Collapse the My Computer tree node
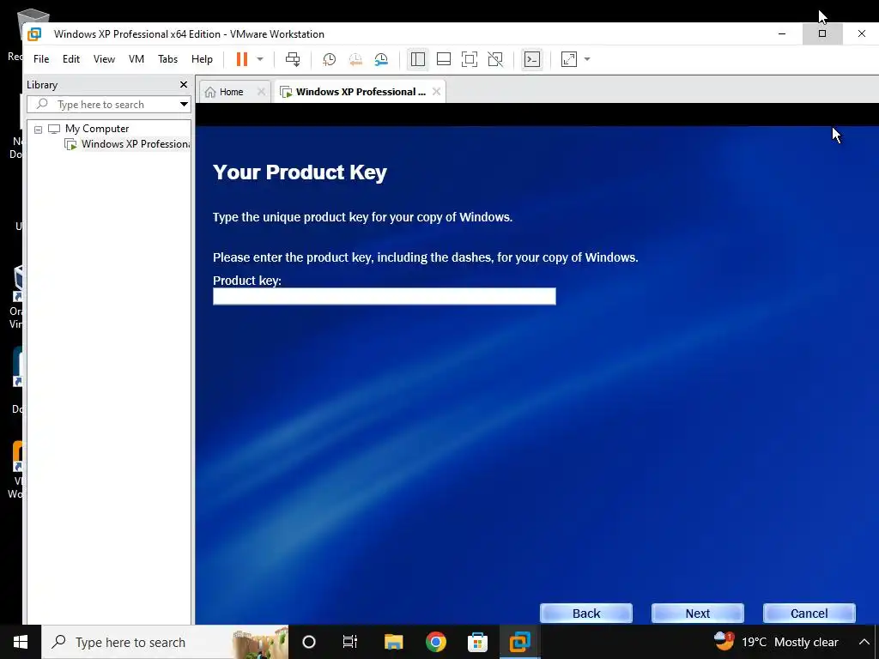The height and width of the screenshot is (659, 879). (x=38, y=130)
